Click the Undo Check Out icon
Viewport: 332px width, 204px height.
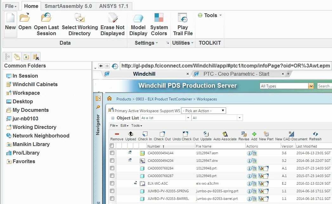pyautogui.click(x=185, y=134)
